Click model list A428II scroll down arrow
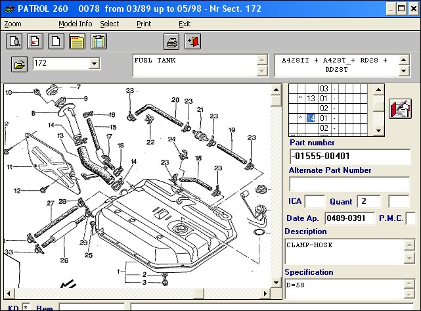Screen dimensions: 421x311 pyautogui.click(x=403, y=71)
